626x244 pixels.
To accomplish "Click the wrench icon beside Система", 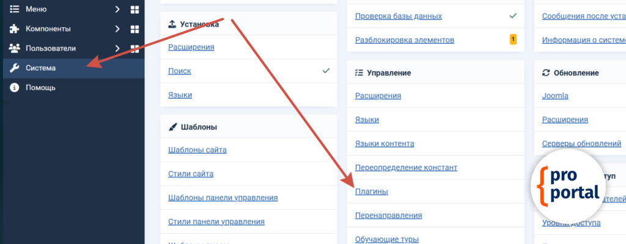I will [14, 68].
